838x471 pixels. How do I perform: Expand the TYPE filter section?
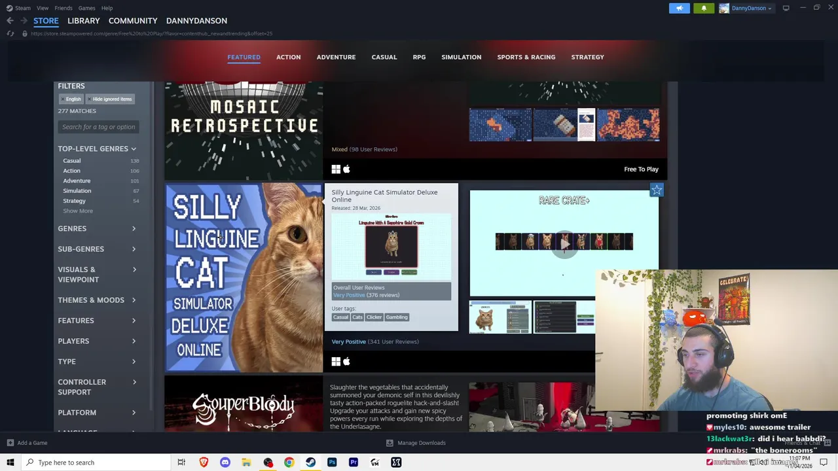tap(97, 361)
